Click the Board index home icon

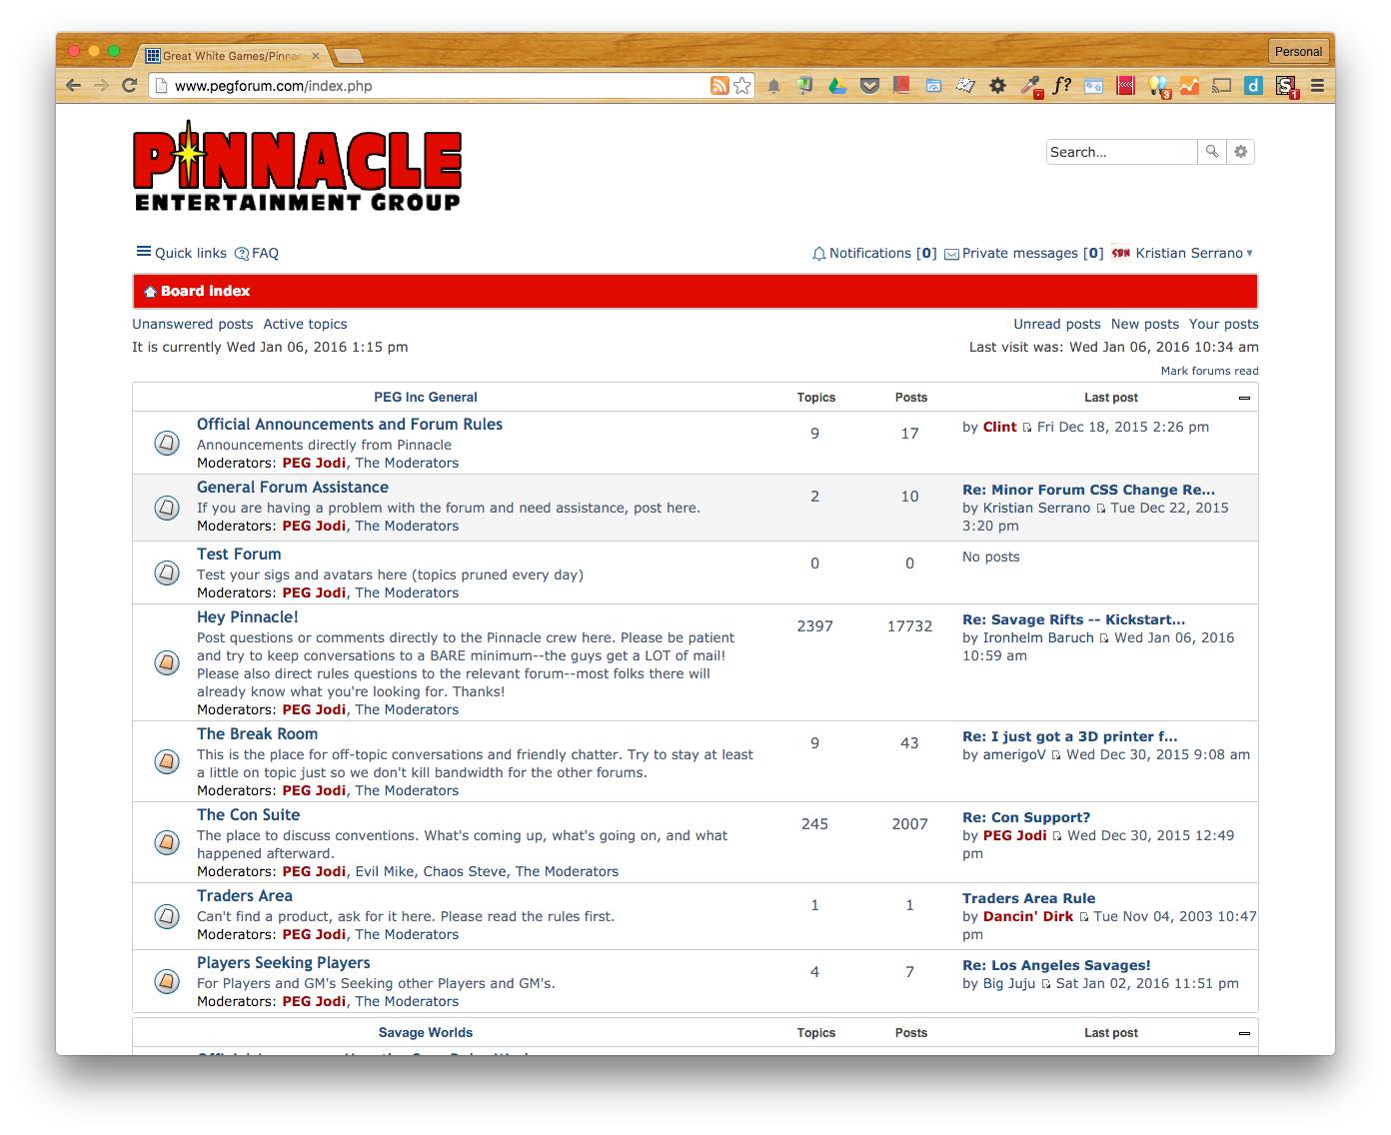tap(148, 291)
